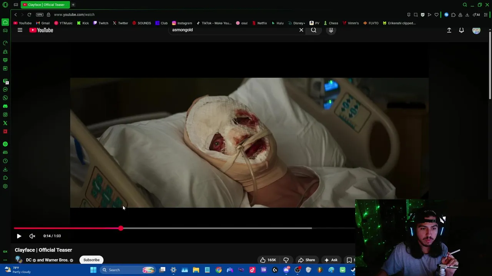Viewport: 492px width, 276px height.
Task: Open YouTube notifications bell
Action: coord(462,30)
